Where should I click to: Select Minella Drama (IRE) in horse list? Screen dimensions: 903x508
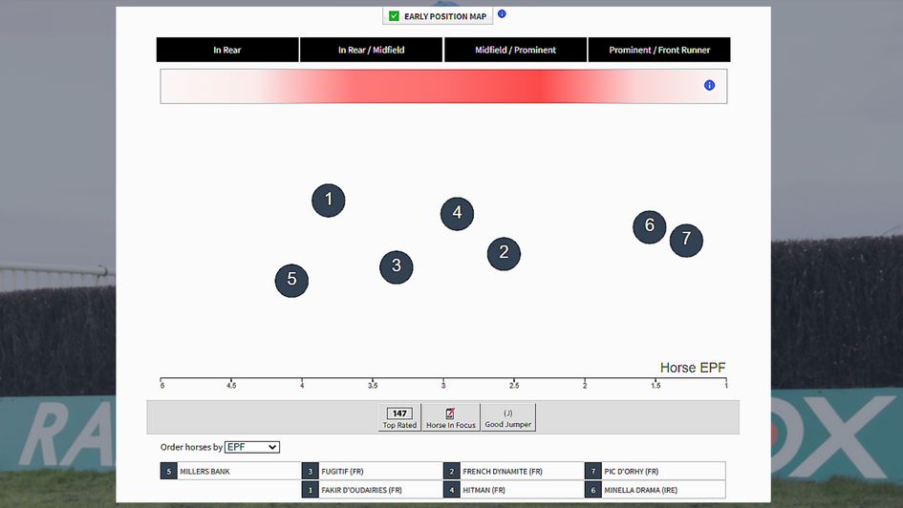(x=655, y=490)
